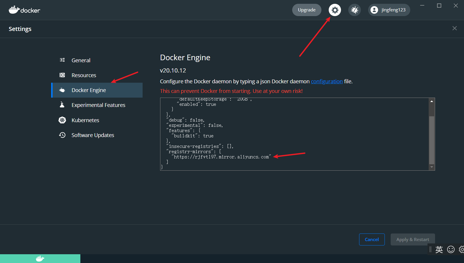
Task: Open the Kubernetes settings tab
Action: (97, 120)
